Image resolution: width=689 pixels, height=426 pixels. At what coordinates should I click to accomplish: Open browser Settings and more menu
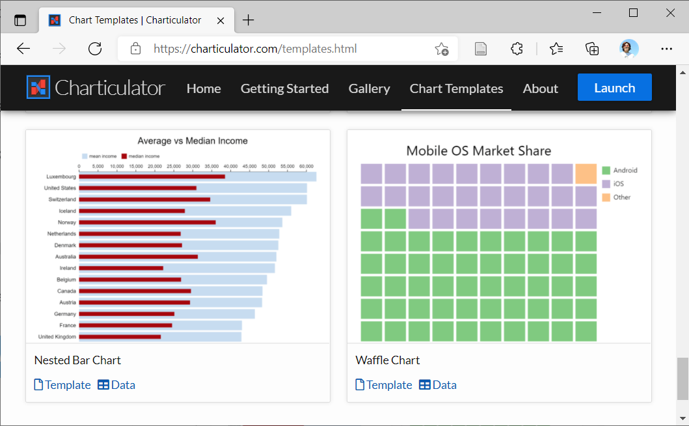point(667,49)
